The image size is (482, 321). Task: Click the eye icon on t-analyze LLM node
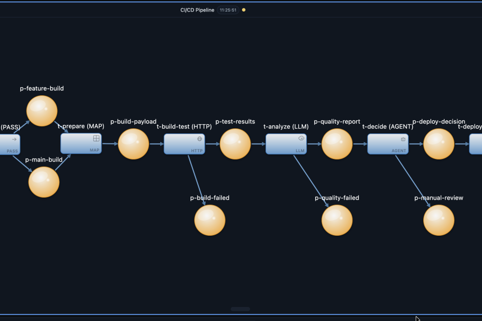[x=301, y=138]
